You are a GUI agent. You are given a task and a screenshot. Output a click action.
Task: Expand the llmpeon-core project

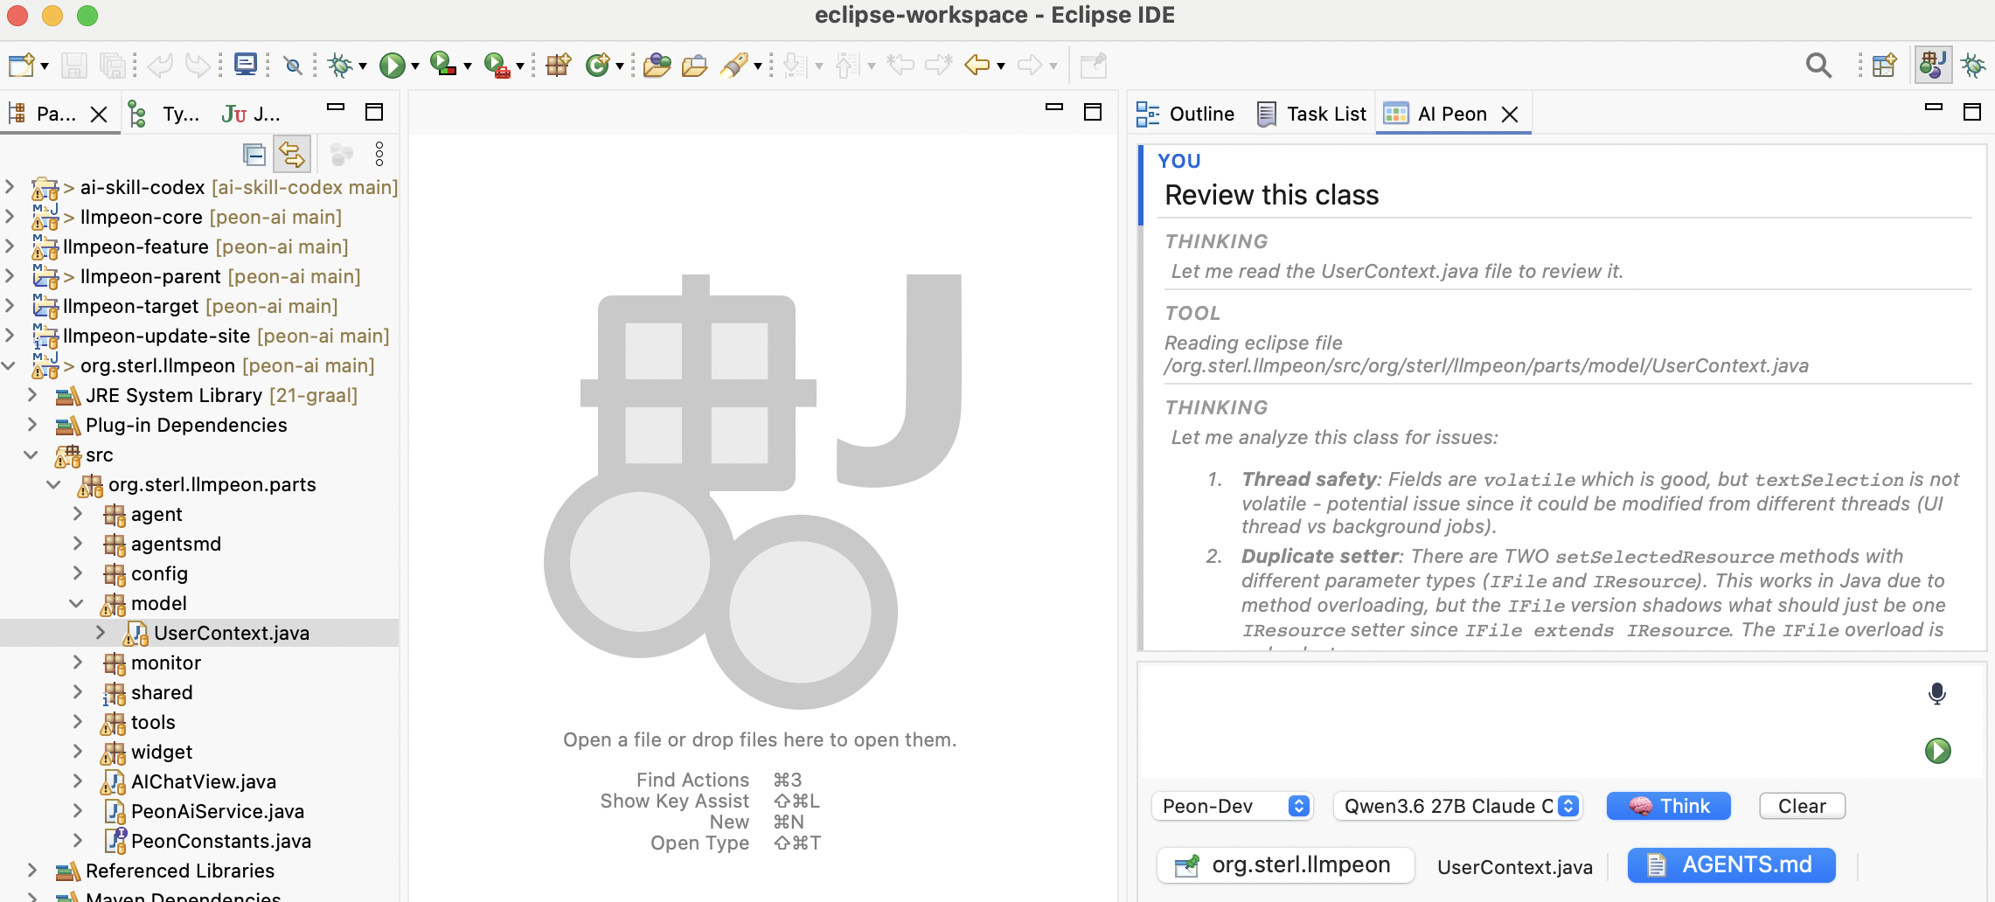(x=10, y=216)
